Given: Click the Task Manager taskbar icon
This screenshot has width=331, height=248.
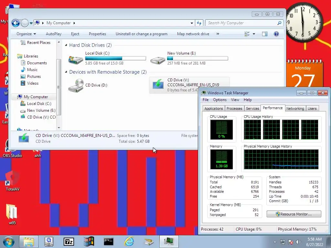Looking at the screenshot, I should 169,242.
